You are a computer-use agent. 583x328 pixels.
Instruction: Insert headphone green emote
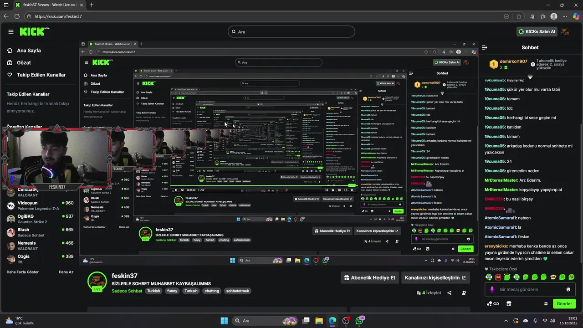point(489,277)
